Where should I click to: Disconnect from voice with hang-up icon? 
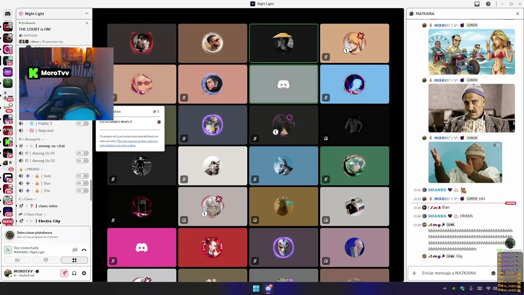84,250
